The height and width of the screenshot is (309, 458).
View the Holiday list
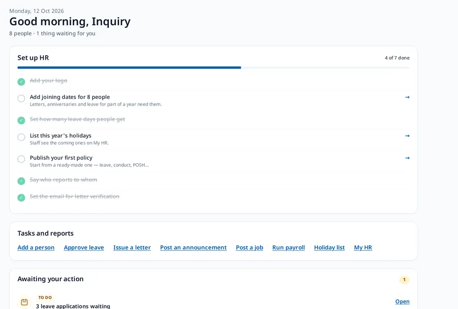pos(329,247)
